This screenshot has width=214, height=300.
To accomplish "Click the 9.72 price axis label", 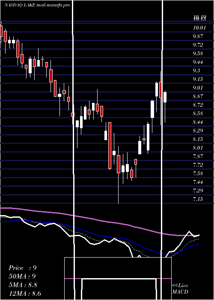I will 198,45.
